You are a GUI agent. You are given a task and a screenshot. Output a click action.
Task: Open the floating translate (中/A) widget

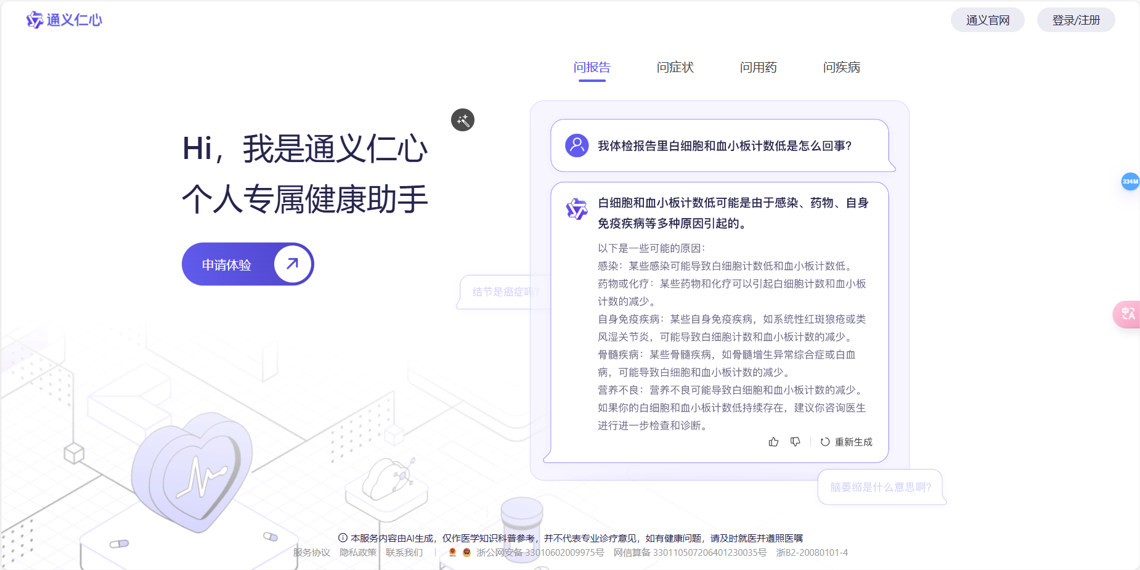pos(1128,314)
